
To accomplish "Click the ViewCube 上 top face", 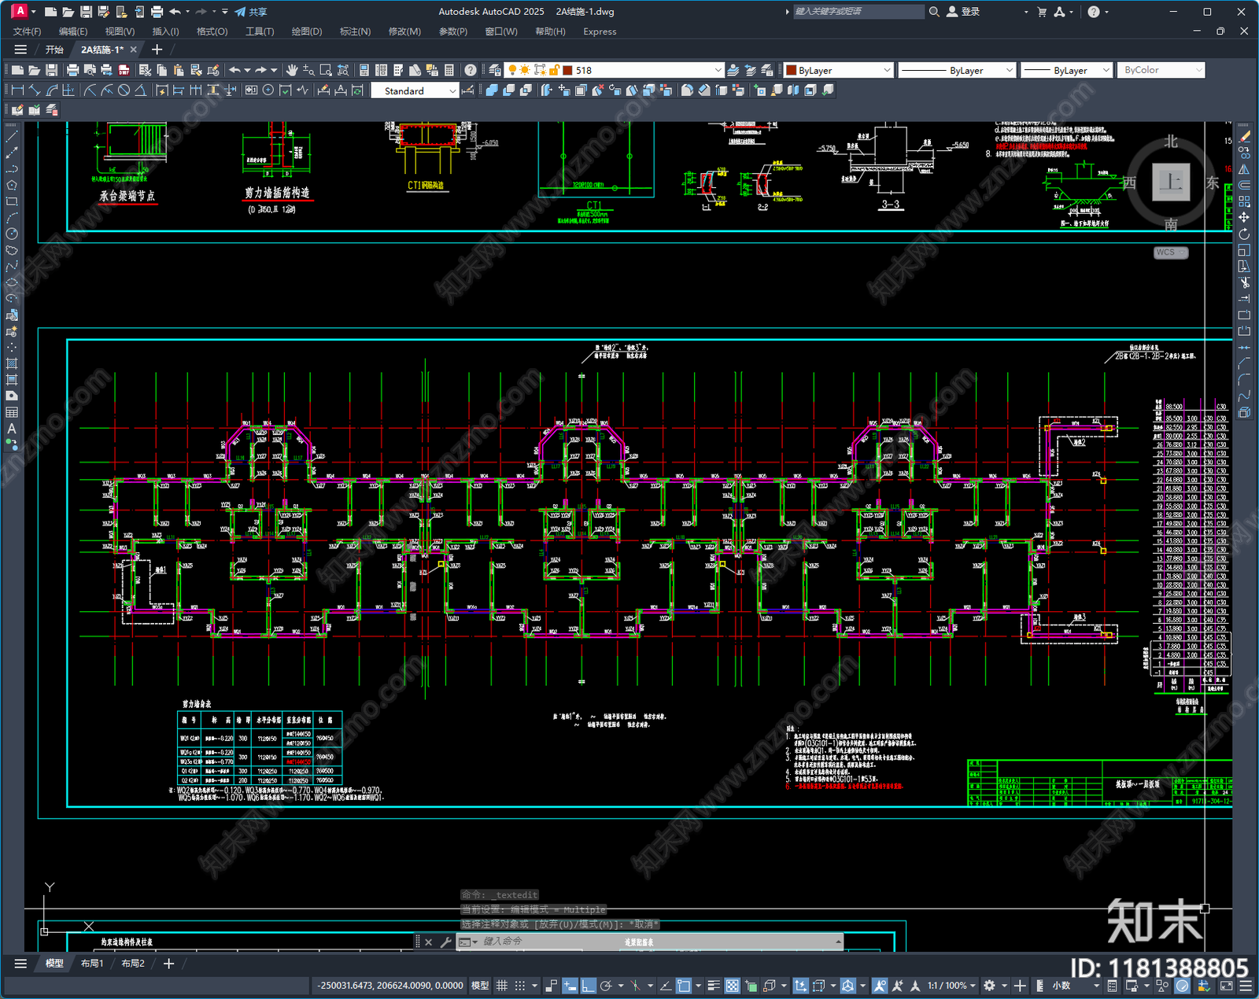I will click(x=1171, y=182).
